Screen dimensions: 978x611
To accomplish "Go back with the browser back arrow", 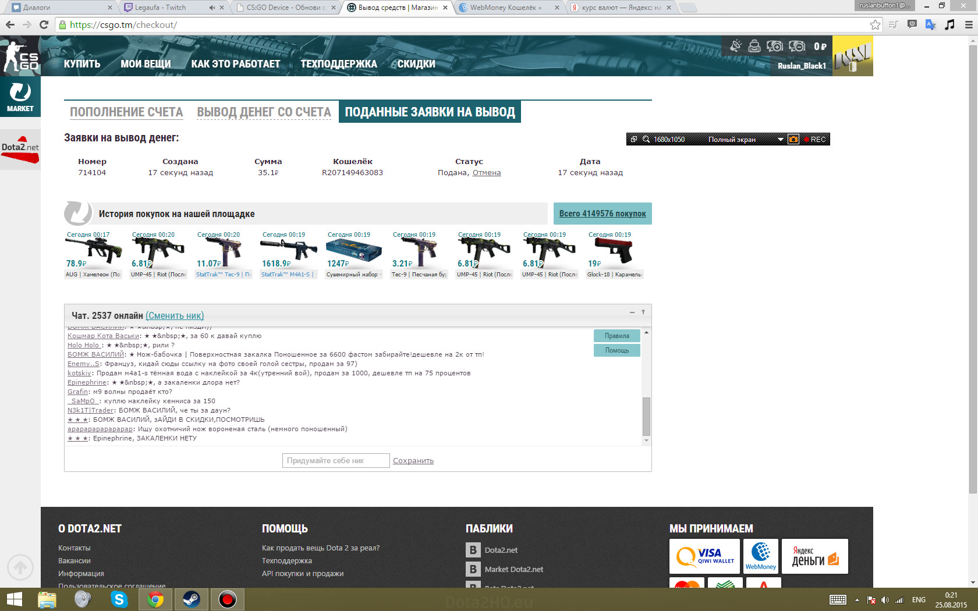I will [10, 24].
